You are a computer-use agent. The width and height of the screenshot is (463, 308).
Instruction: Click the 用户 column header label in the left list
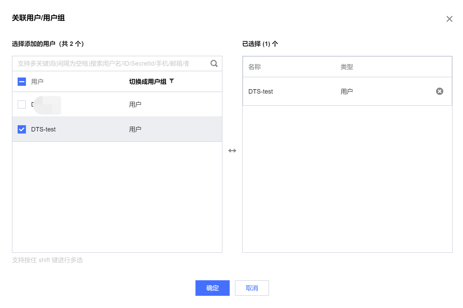37,82
